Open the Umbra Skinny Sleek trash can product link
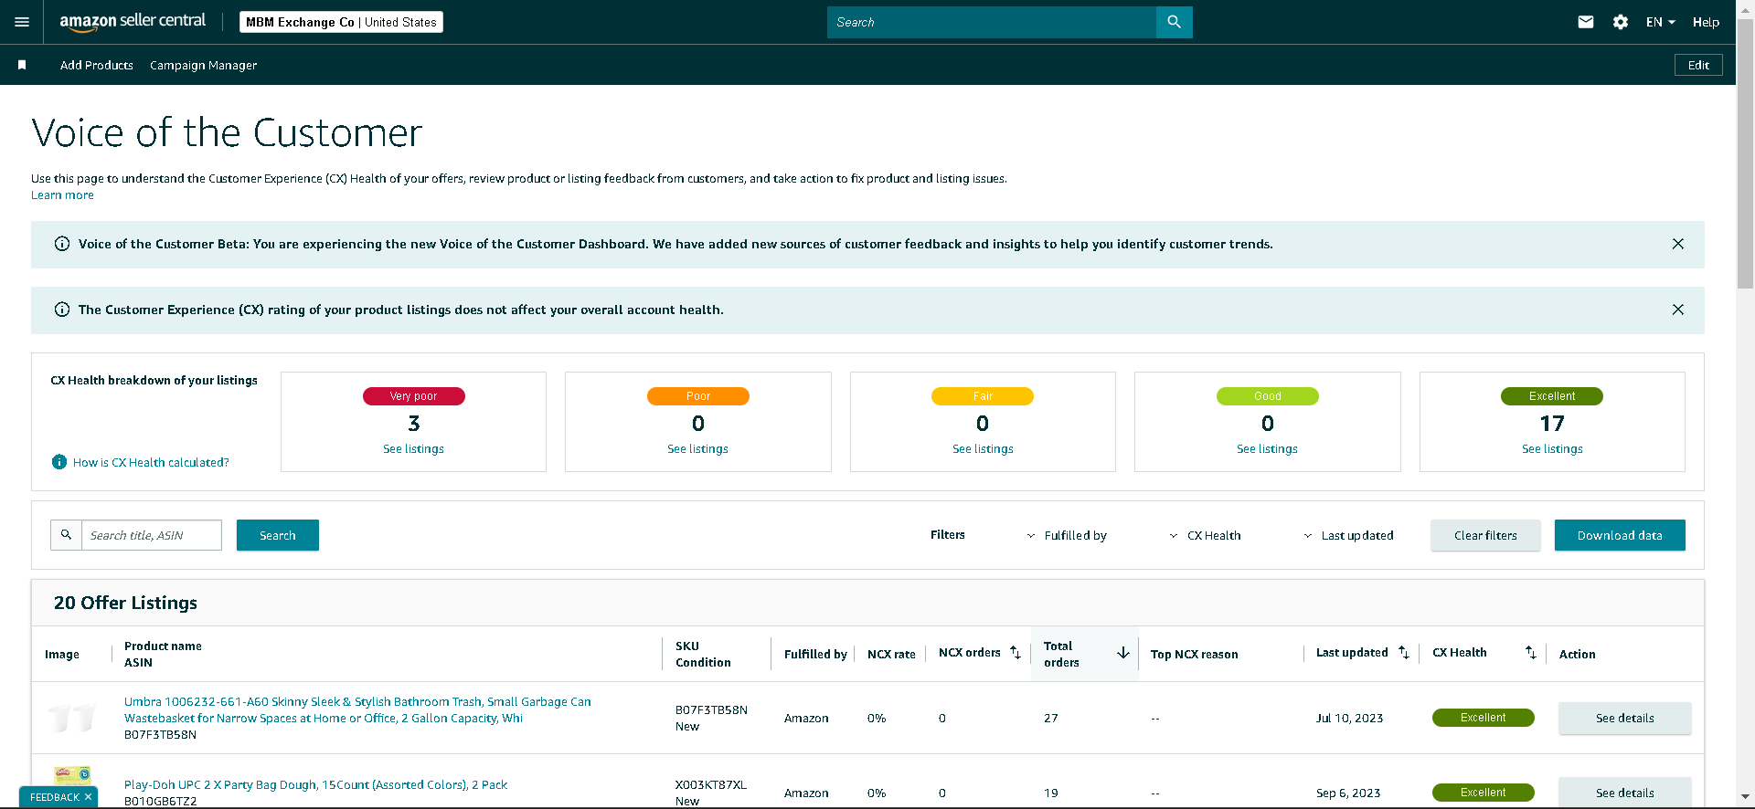Viewport: 1755px width, 809px height. [357, 709]
